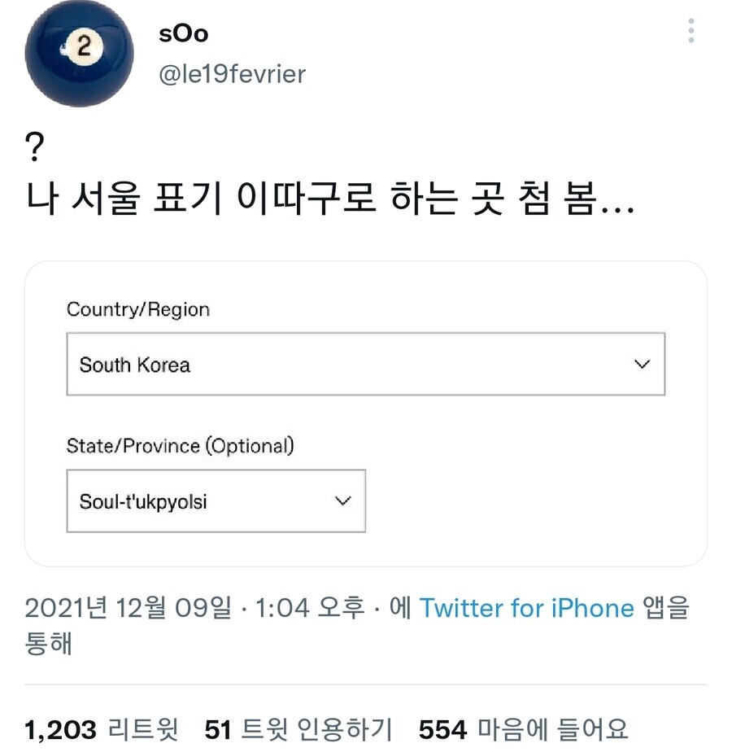Open the three-dot more options menu
The image size is (732, 752).
(691, 31)
